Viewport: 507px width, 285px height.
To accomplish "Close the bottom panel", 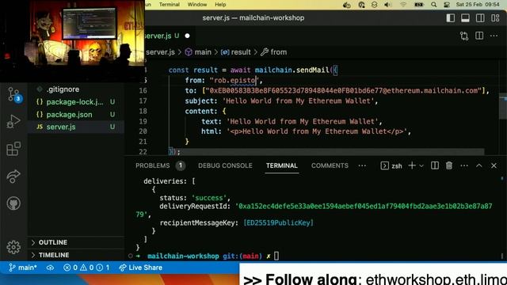I will [494, 165].
